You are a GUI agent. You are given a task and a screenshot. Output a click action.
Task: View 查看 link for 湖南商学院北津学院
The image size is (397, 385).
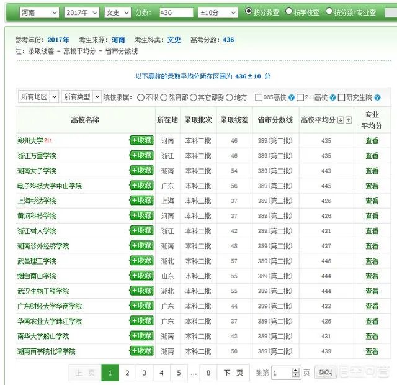[x=372, y=351]
